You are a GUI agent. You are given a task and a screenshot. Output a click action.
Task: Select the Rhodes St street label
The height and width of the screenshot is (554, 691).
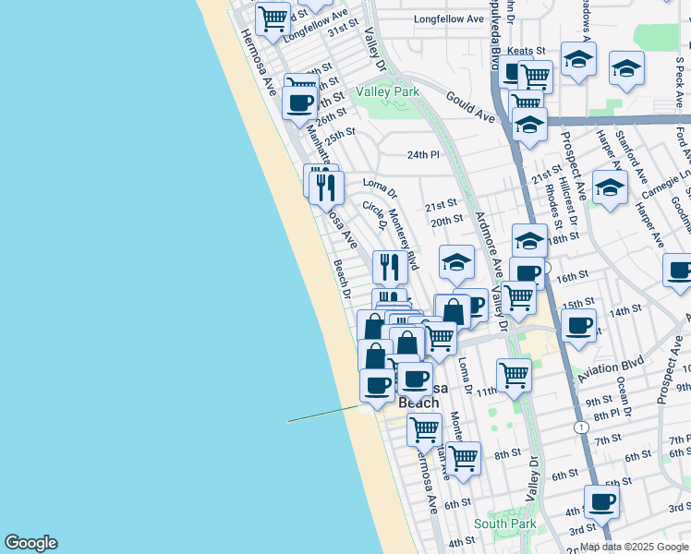click(553, 207)
